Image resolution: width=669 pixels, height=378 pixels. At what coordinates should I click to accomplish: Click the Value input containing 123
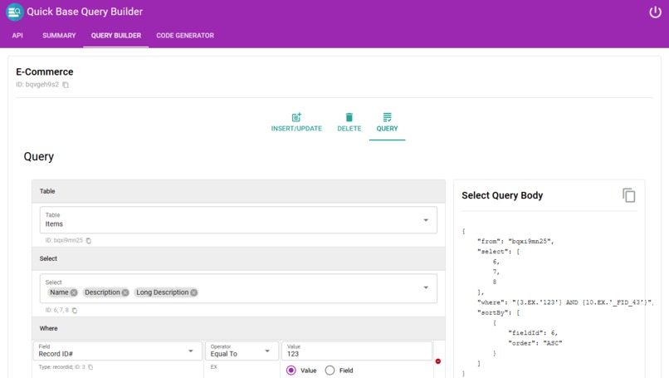coord(357,351)
